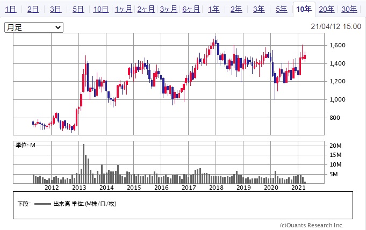366x230 pixels.
Task: Click the 800 price axis label
Action: coord(335,118)
